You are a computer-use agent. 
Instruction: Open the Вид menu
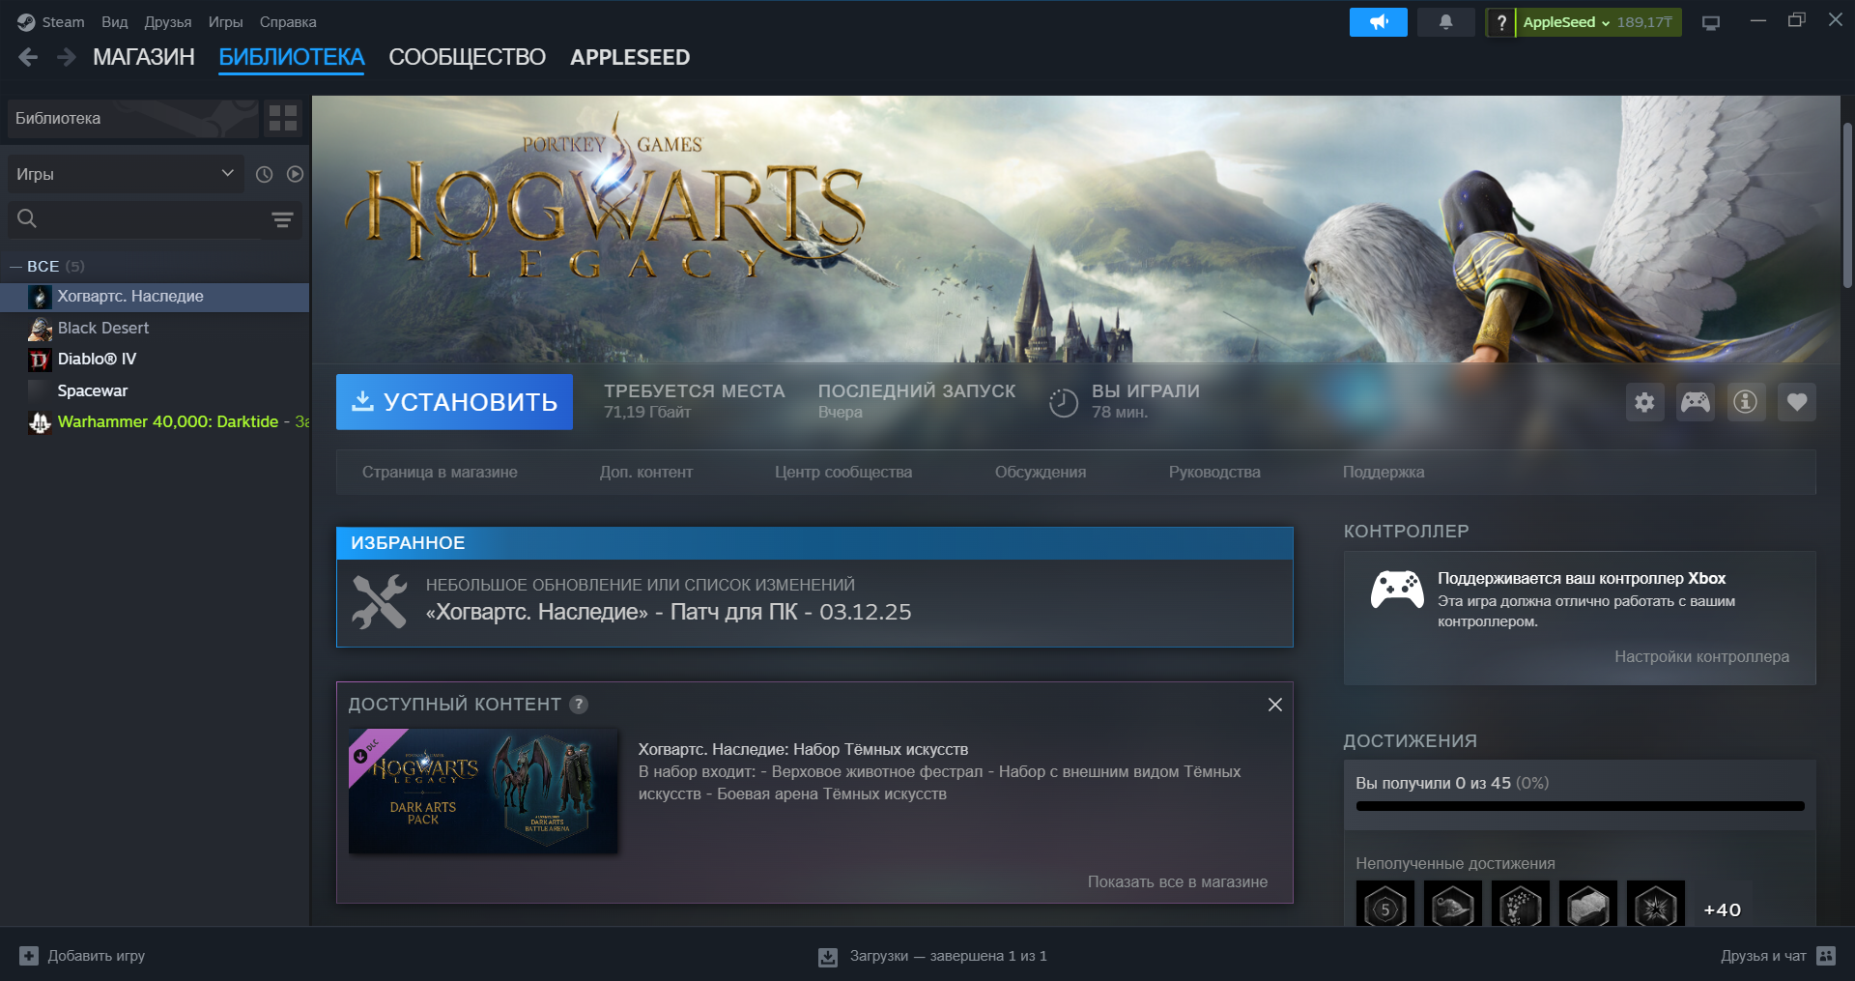coord(115,22)
